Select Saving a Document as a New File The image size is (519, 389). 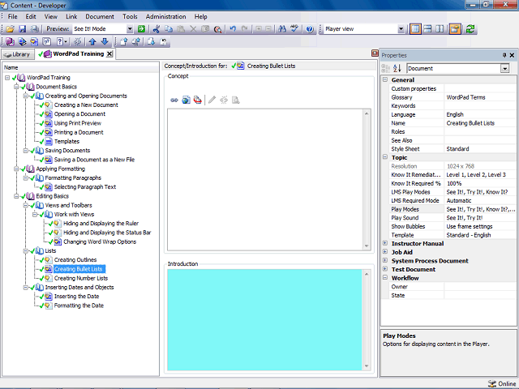(x=94, y=160)
